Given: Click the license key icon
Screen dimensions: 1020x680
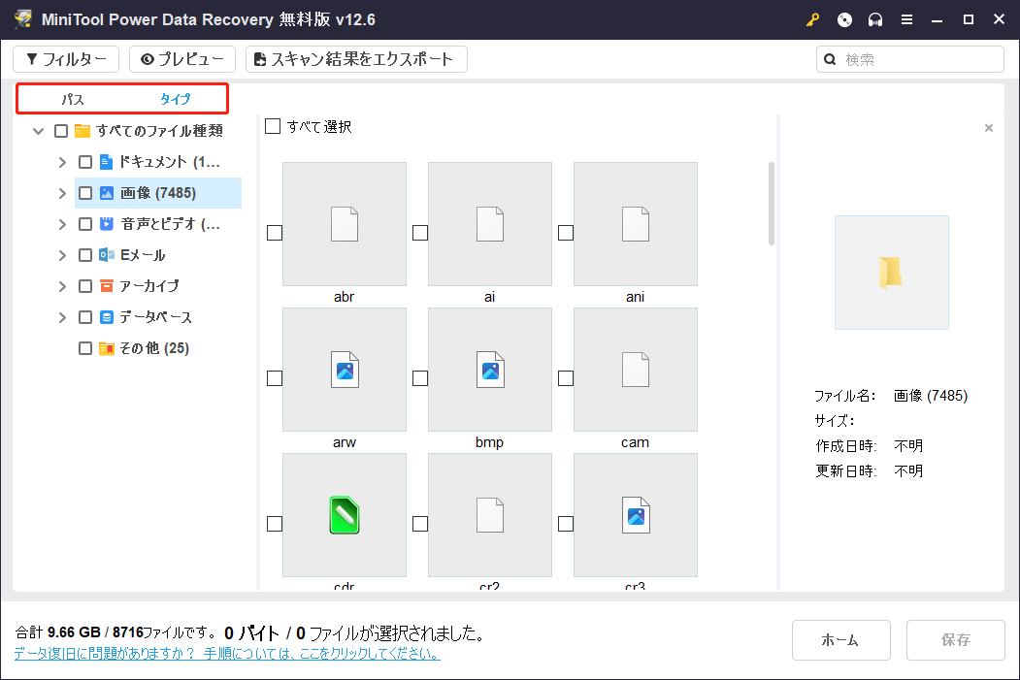Looking at the screenshot, I should click(x=812, y=18).
